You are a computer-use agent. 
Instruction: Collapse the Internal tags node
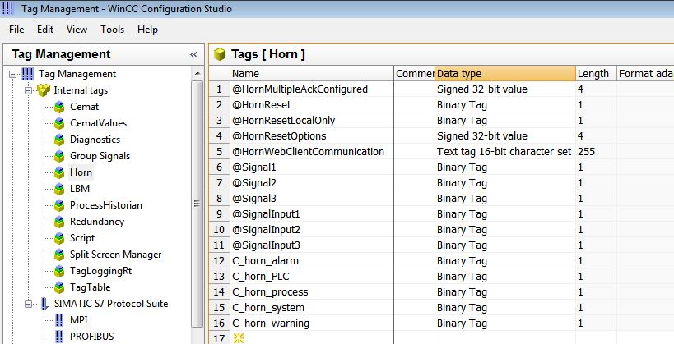point(28,90)
